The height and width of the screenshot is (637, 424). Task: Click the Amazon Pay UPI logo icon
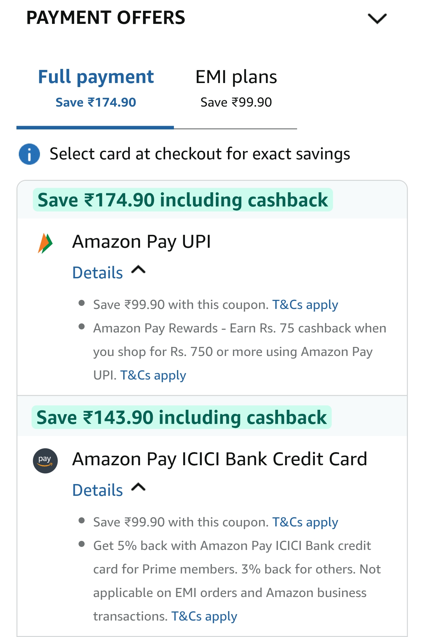coord(45,243)
